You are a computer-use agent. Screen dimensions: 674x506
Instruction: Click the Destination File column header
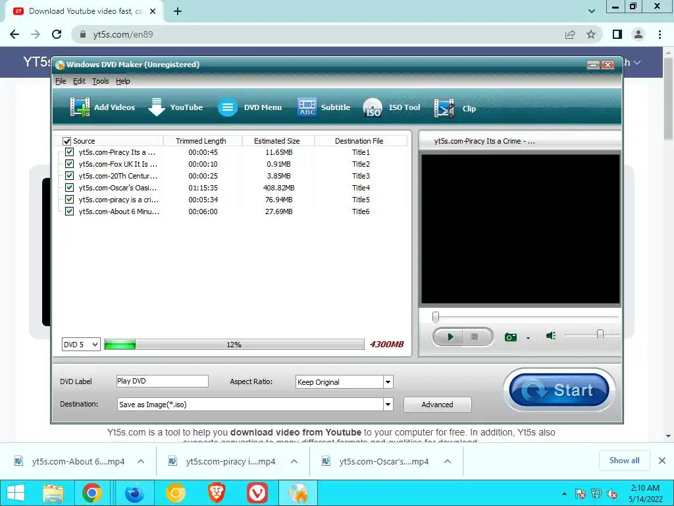click(359, 141)
